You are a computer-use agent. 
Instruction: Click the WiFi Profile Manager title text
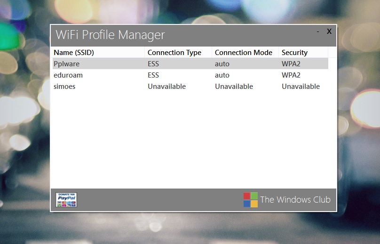pyautogui.click(x=110, y=35)
